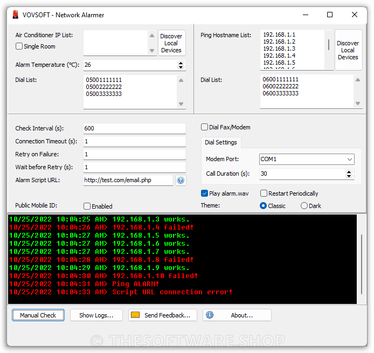Click up arrow of right Dial List scrollbar
This screenshot has height=353, width=374.
click(358, 80)
